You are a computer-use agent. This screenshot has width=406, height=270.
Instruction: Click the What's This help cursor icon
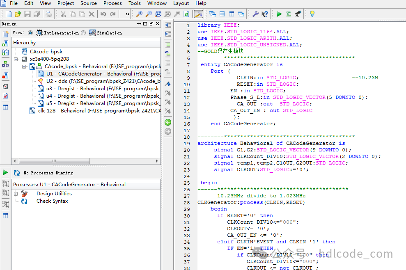[265, 14]
